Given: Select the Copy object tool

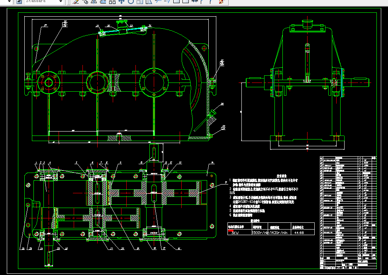Looking at the screenshot, I should point(85,2).
